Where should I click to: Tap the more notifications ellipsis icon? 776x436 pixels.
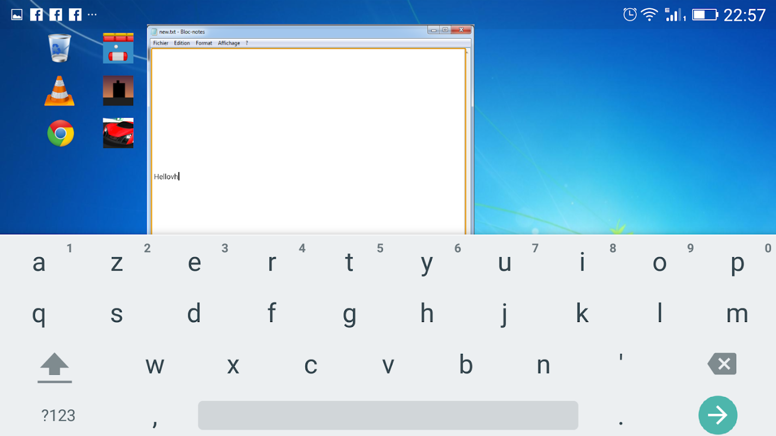click(92, 15)
